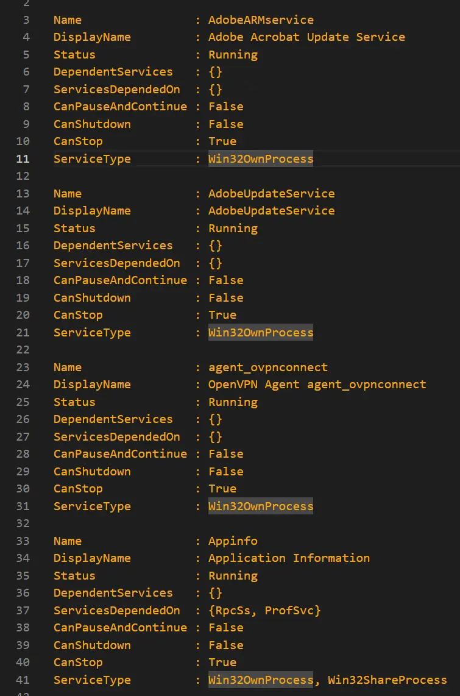Click the Running status on line 5
The height and width of the screenshot is (696, 460).
click(233, 55)
